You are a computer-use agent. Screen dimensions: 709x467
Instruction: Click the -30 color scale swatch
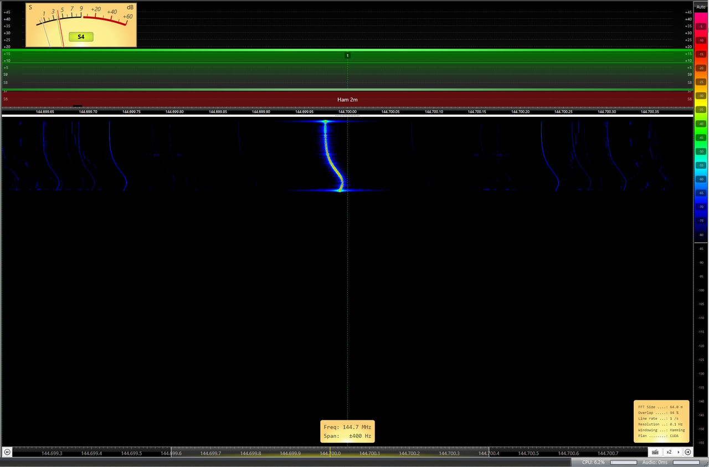click(701, 96)
